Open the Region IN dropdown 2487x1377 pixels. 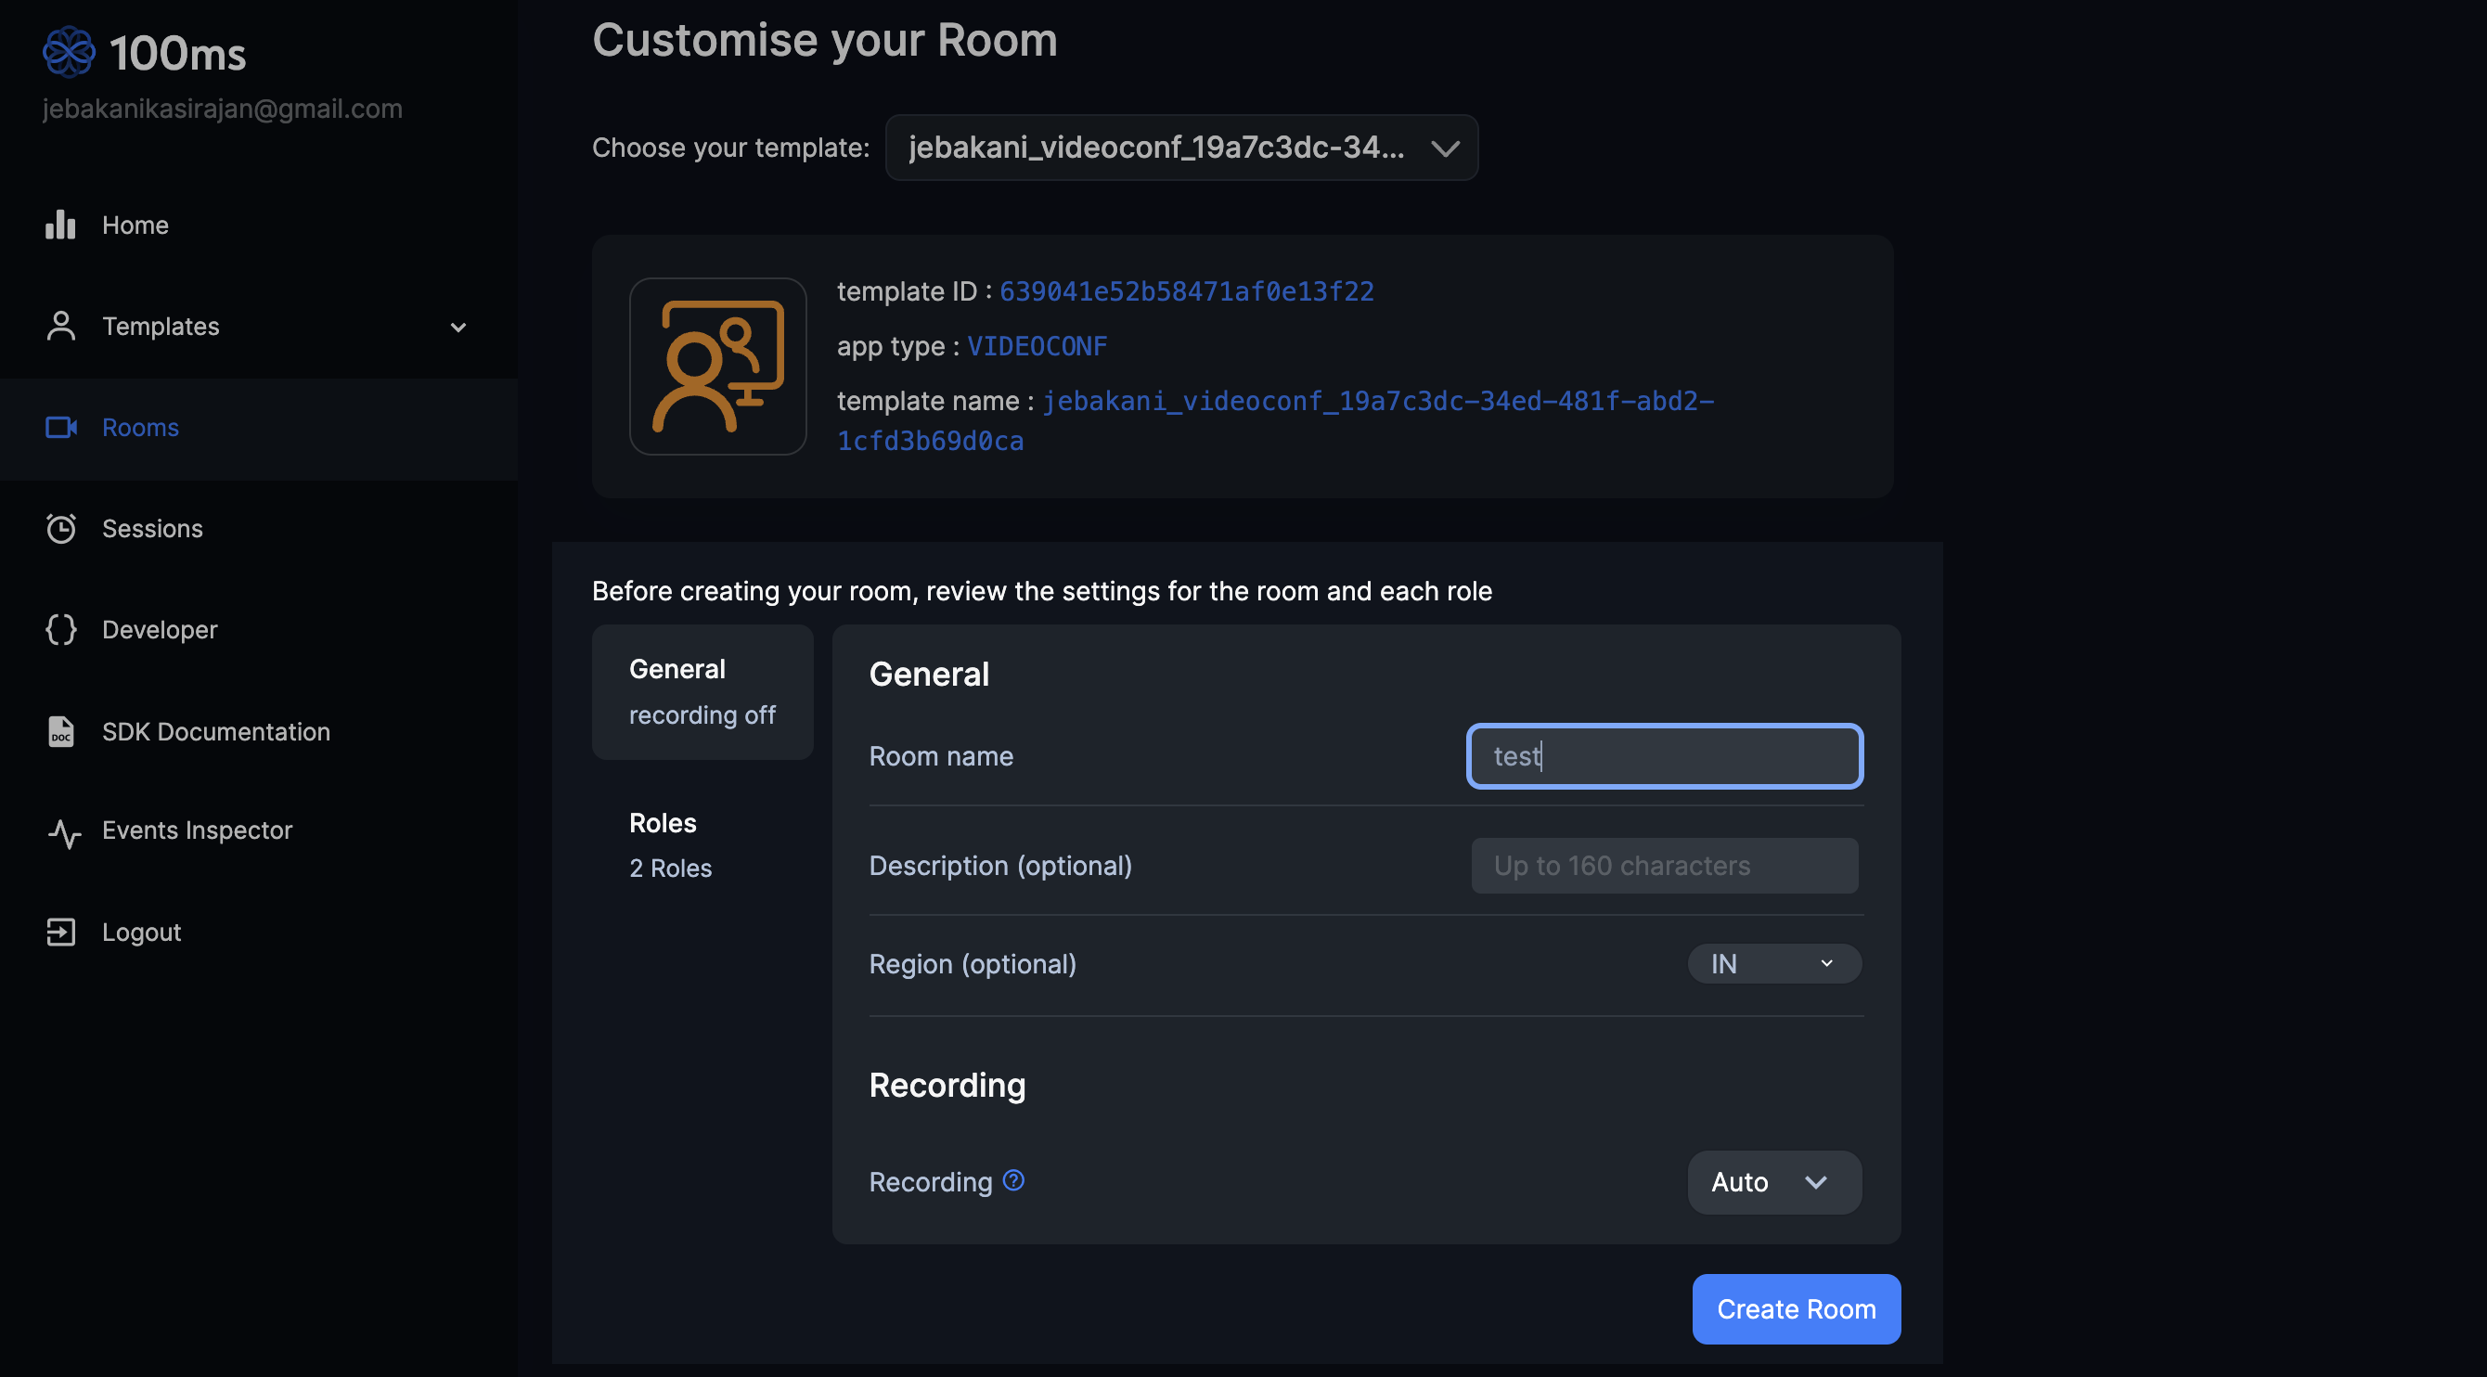coord(1774,964)
